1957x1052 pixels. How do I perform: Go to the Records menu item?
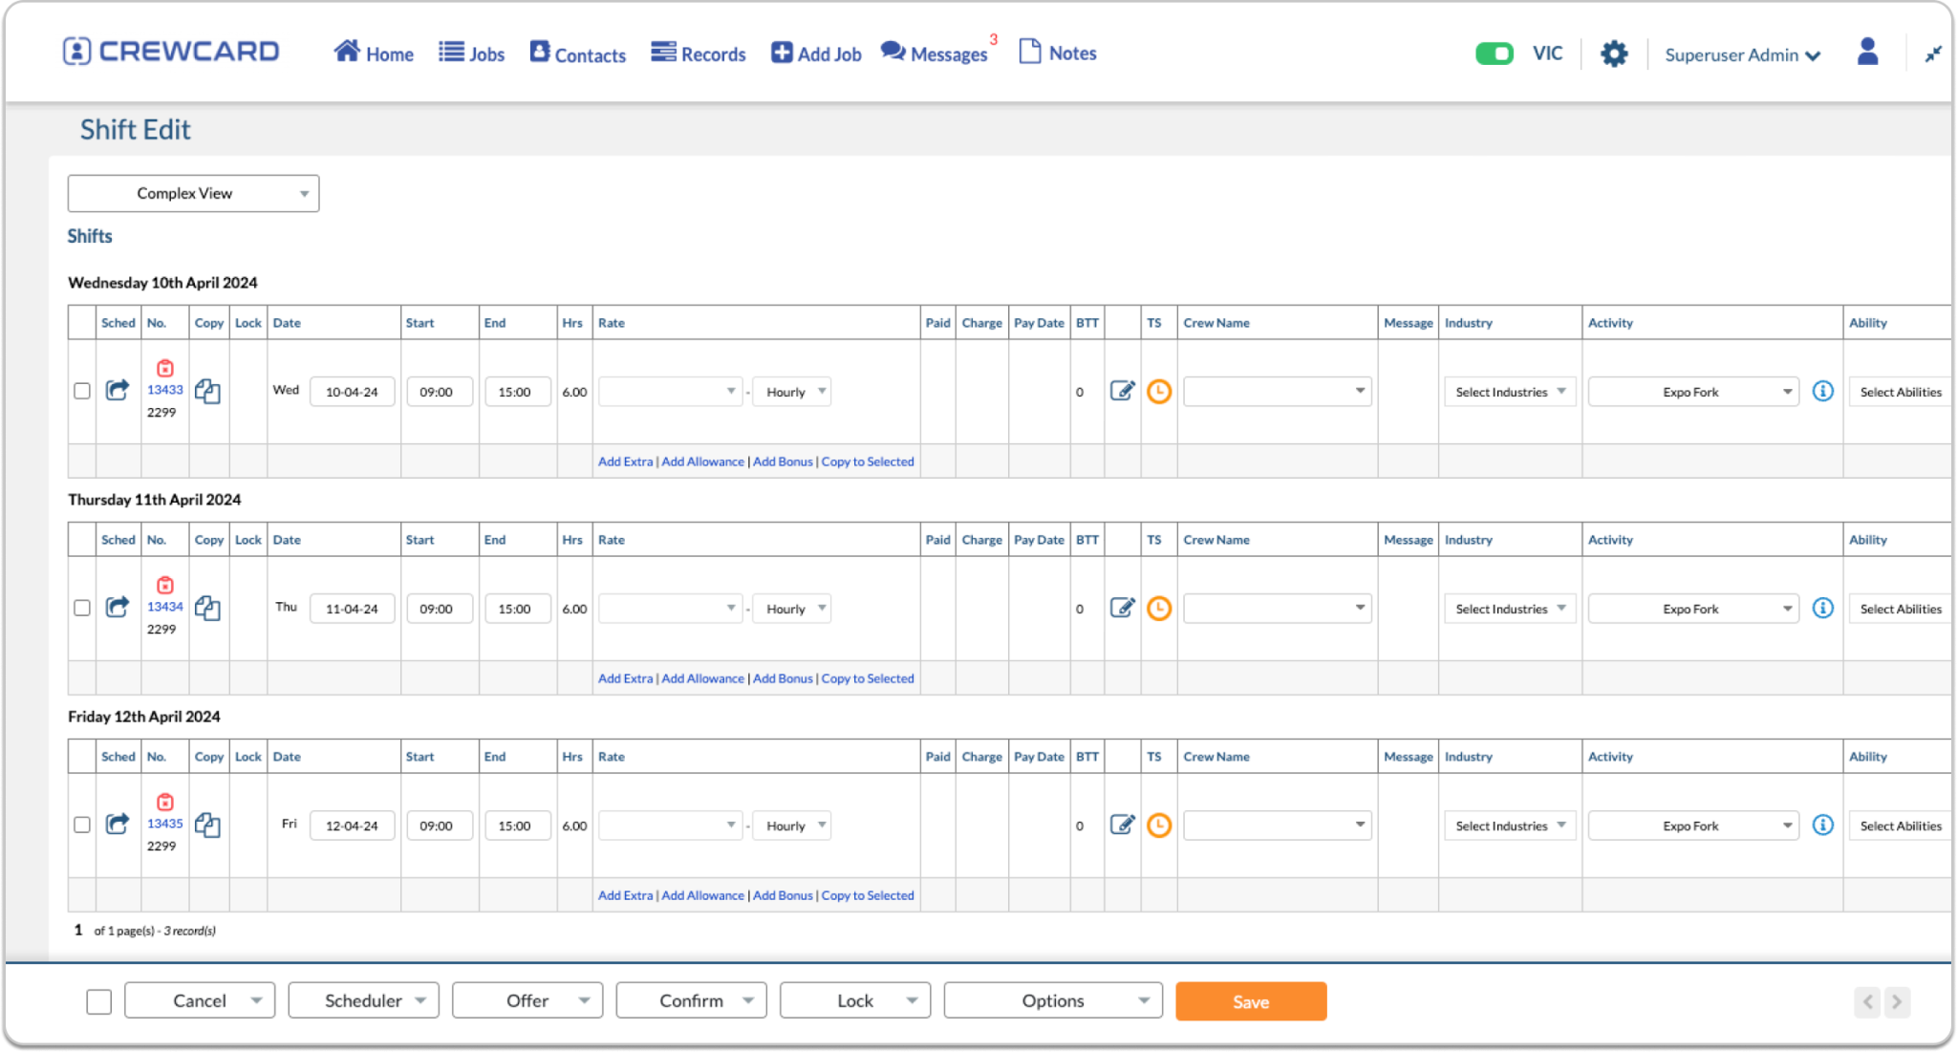coord(698,54)
